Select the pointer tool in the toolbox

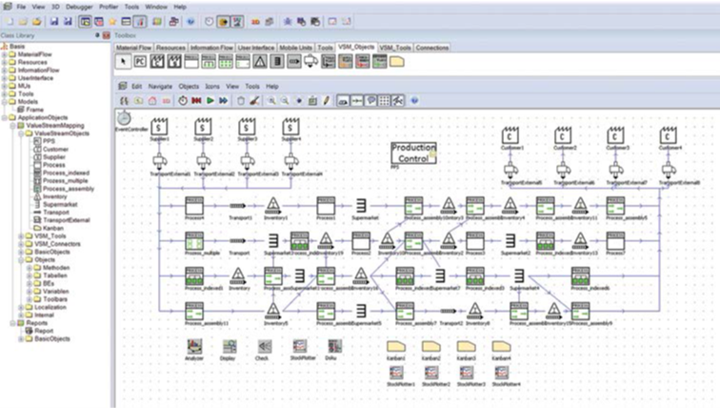pyautogui.click(x=123, y=62)
